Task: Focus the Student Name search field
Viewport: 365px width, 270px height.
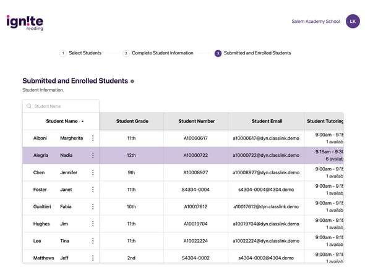Action: 61,106
